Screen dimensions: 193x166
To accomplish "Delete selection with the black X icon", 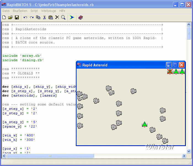I will point(57,17).
